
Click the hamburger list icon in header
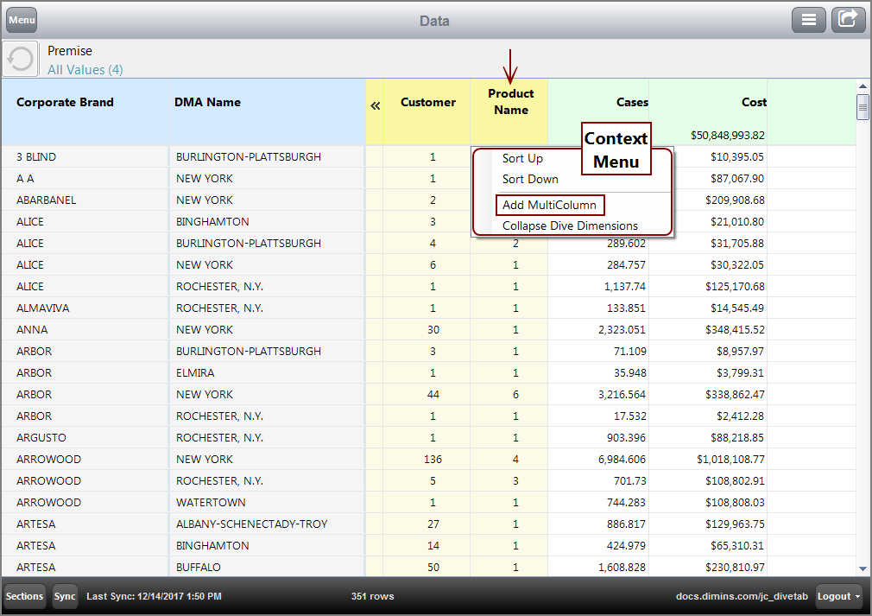[x=809, y=20]
